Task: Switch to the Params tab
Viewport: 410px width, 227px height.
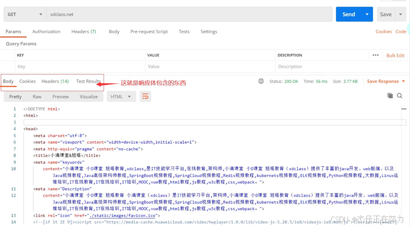Action: tap(13, 32)
